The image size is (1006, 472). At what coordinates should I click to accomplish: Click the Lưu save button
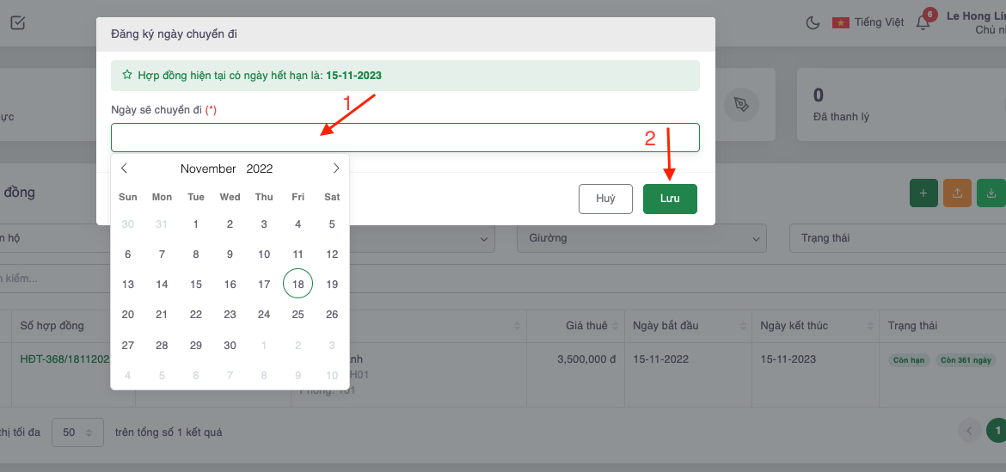tap(670, 199)
